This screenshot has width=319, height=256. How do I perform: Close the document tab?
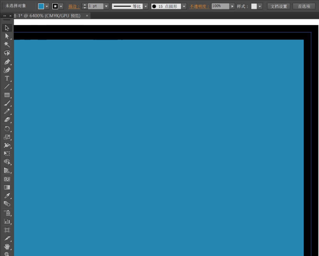coord(87,16)
